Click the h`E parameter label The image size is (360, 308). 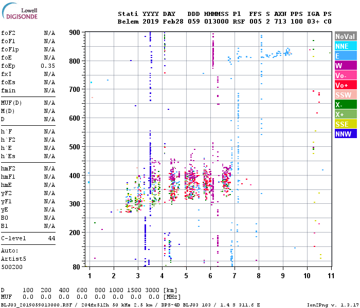pos(6,148)
